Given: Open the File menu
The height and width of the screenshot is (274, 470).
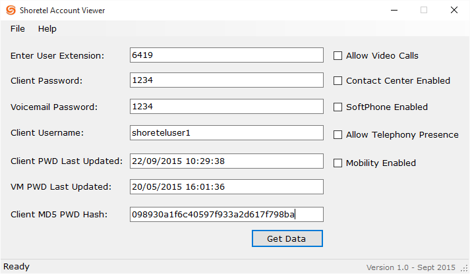Looking at the screenshot, I should (x=18, y=29).
